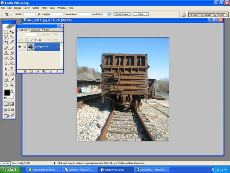230x173 pixels.
Task: Open the Fill slider arrow
Action: point(60,40)
